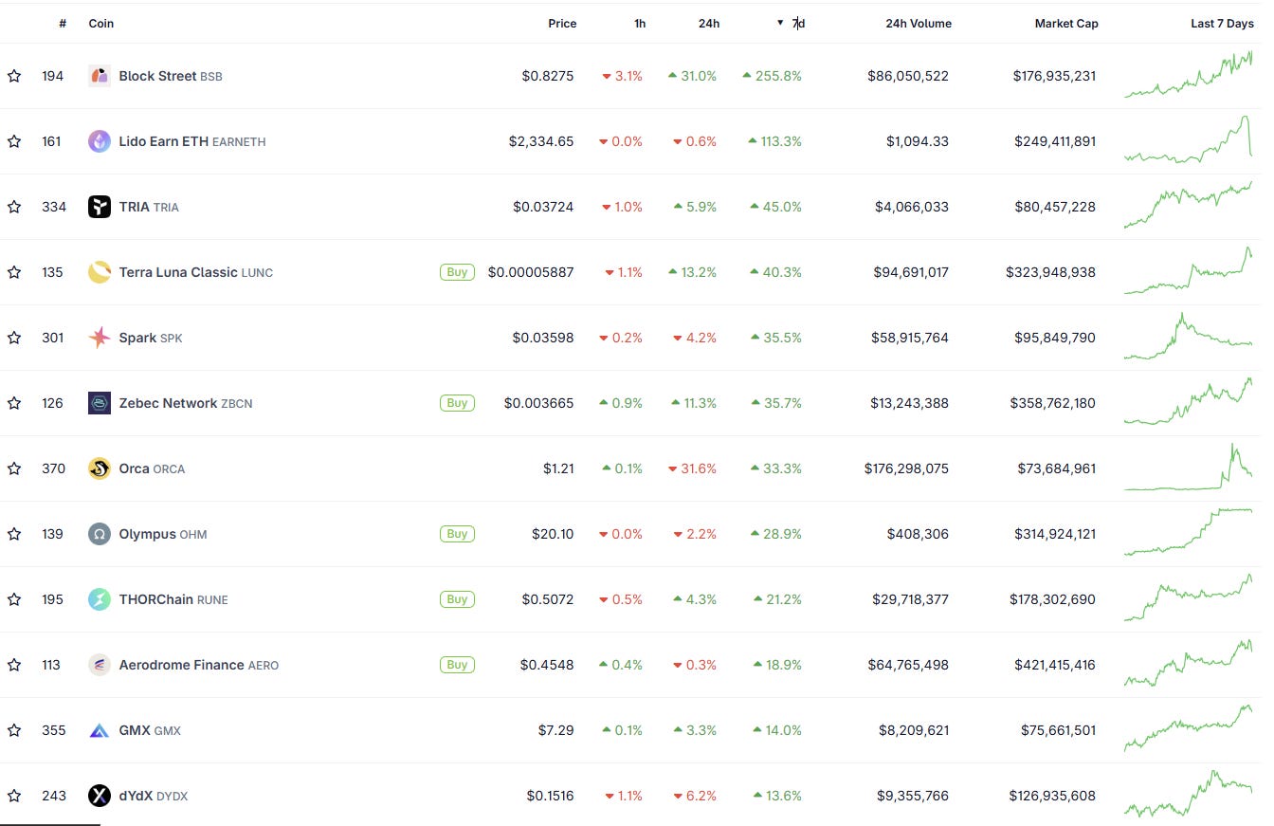Open Spark 7-day sparkline chart
Viewport: 1274px width, 826px height.
click(x=1188, y=336)
